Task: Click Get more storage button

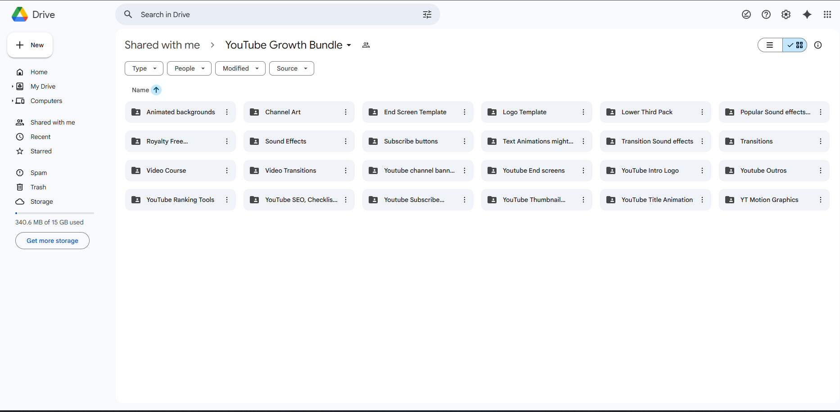Action: coord(52,241)
